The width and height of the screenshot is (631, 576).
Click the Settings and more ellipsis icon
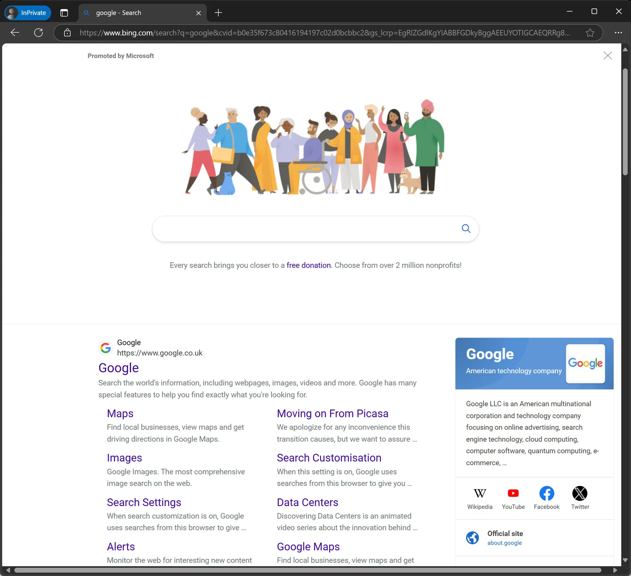[x=619, y=33]
